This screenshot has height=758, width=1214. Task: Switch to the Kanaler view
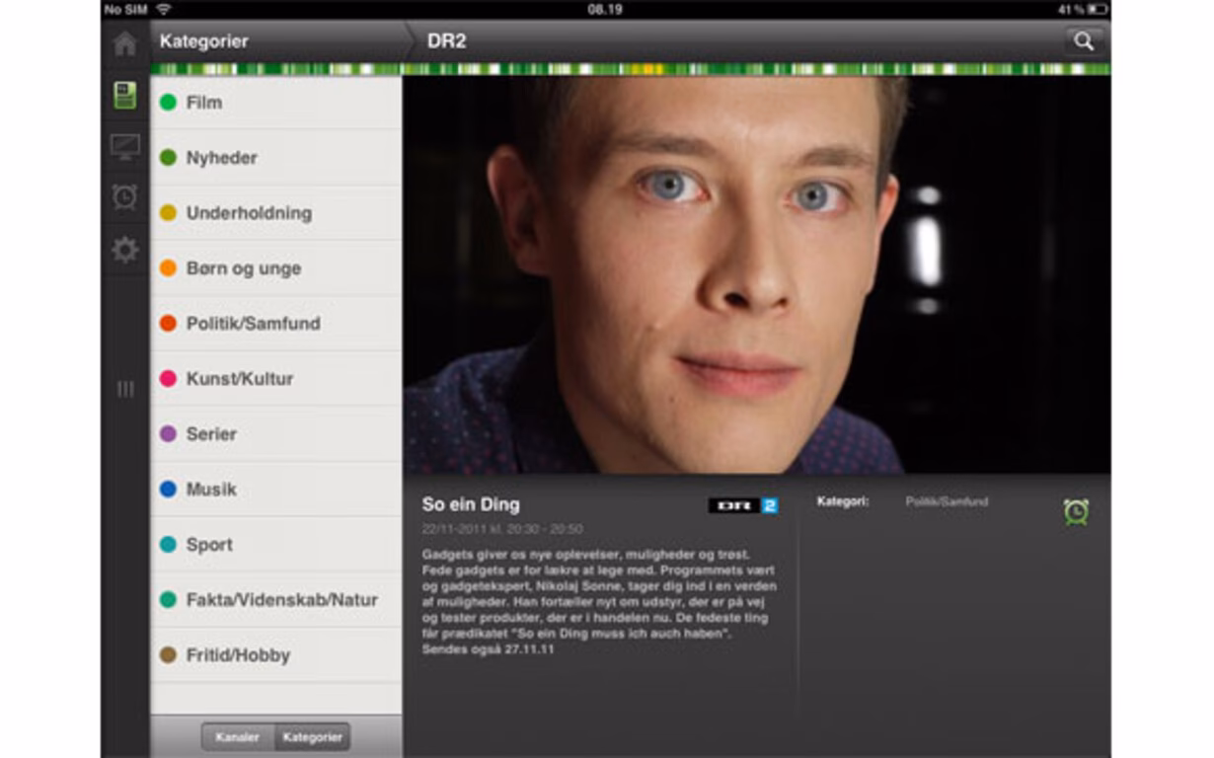coord(236,737)
